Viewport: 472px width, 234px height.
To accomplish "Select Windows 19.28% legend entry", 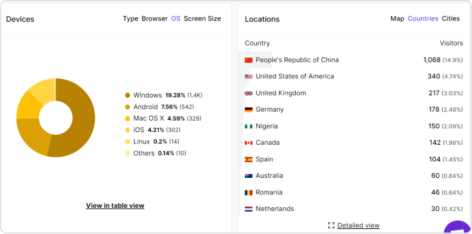I will coord(164,96).
